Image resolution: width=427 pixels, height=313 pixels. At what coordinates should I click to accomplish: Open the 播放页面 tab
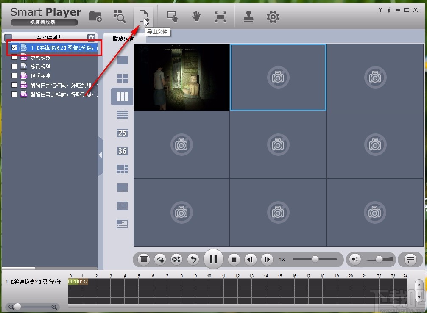point(123,38)
